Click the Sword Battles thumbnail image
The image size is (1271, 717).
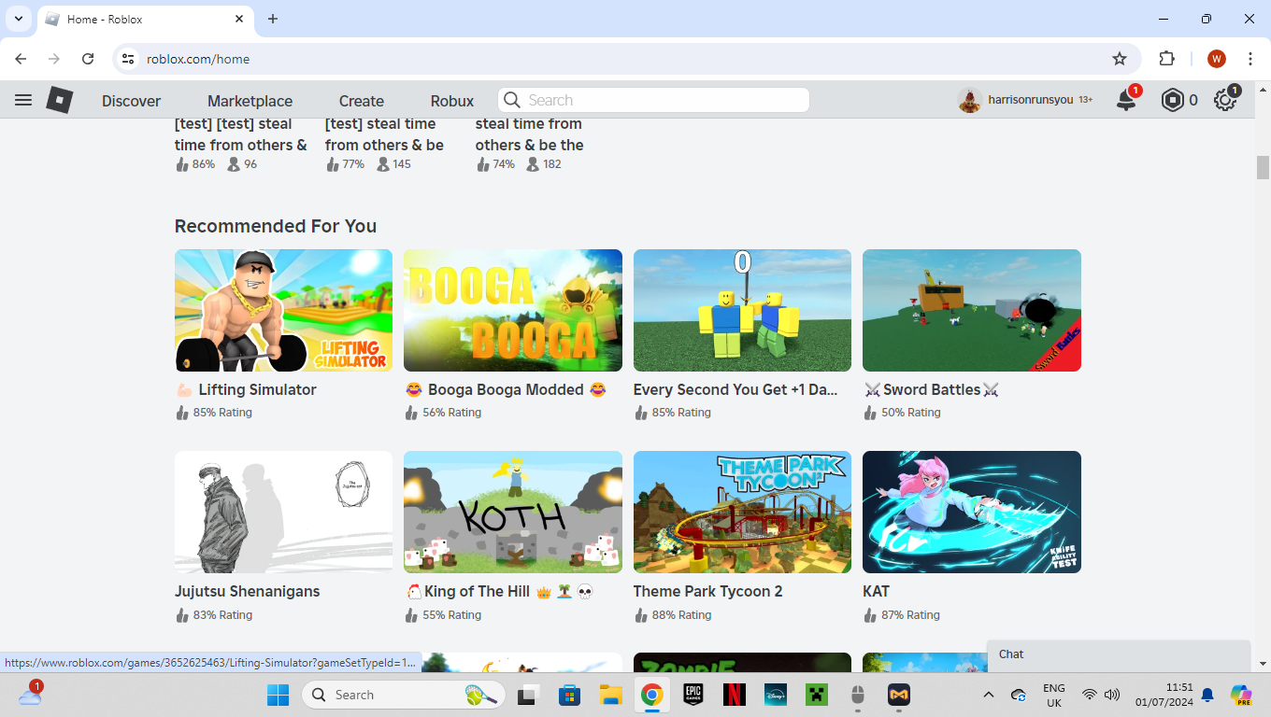(972, 310)
